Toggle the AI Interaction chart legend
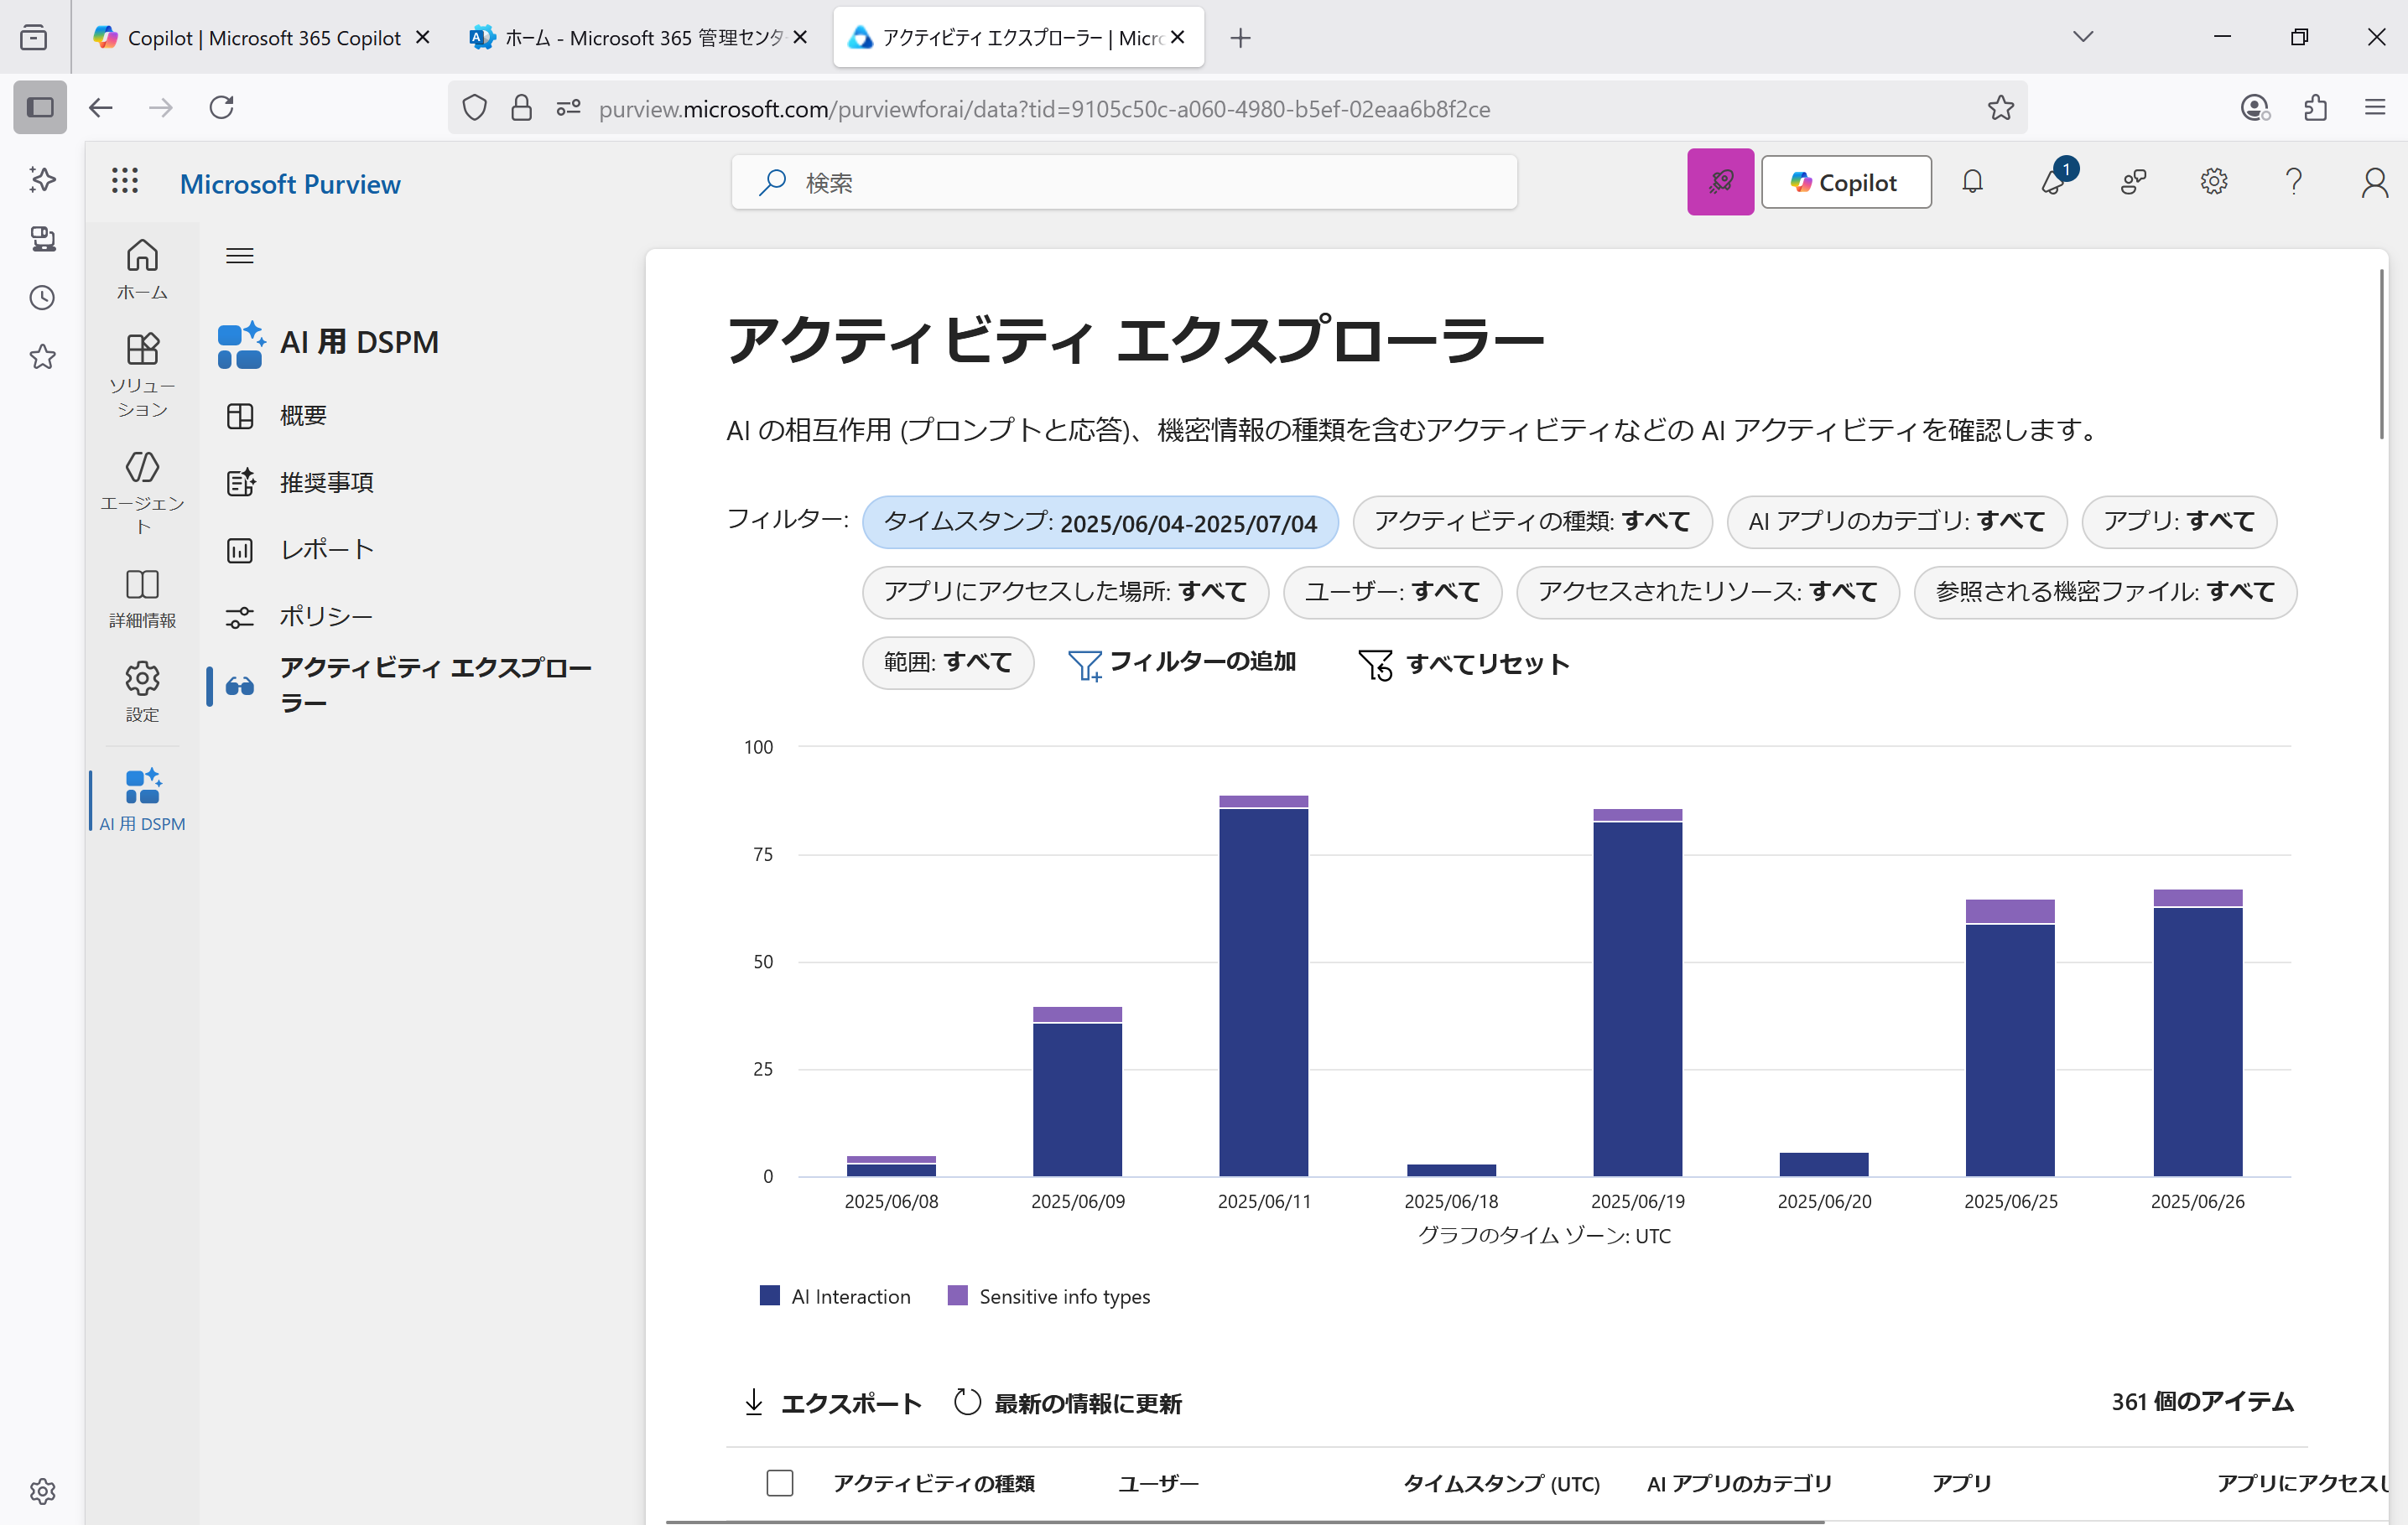The height and width of the screenshot is (1525, 2408). [x=835, y=1295]
